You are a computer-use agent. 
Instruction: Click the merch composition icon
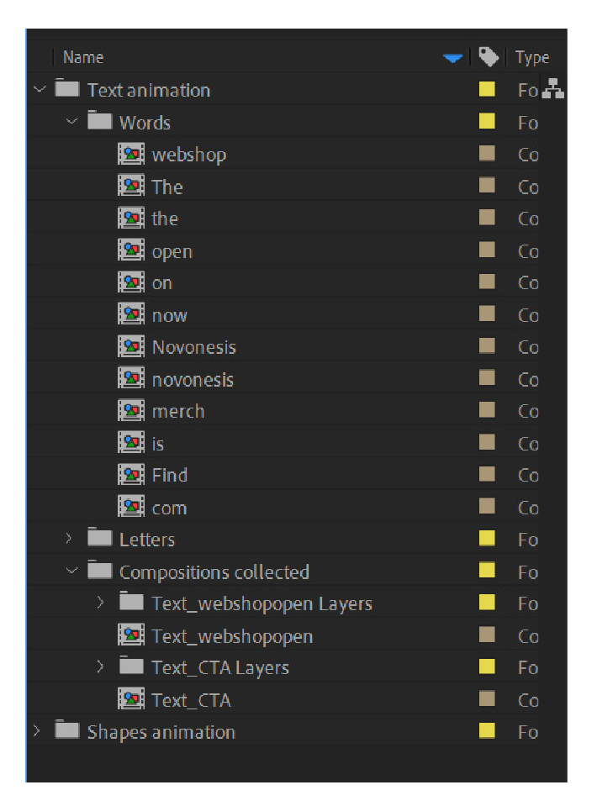[130, 411]
